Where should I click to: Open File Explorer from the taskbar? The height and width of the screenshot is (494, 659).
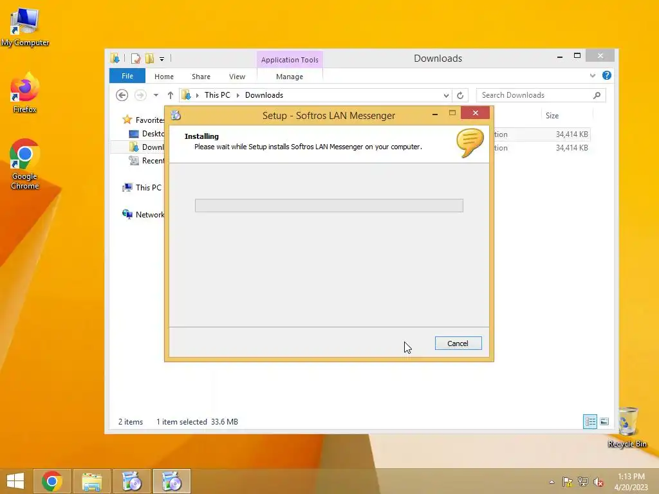point(91,481)
